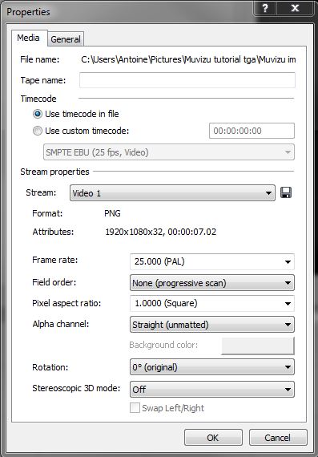Confirm the dialog with OK

tap(213, 438)
